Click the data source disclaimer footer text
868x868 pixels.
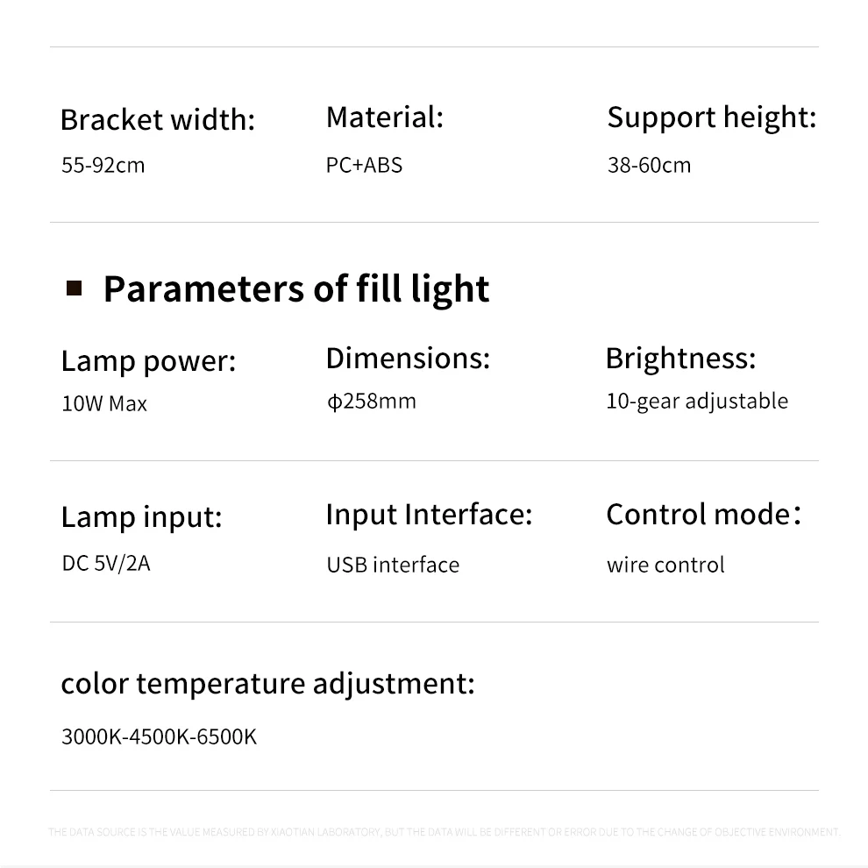(x=444, y=832)
